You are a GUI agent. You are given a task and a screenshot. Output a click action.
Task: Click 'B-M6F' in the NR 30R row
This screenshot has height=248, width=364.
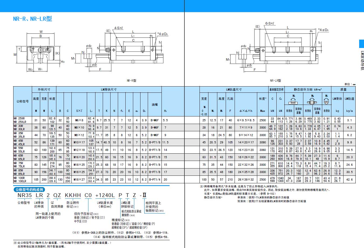pyautogui.click(x=155, y=128)
